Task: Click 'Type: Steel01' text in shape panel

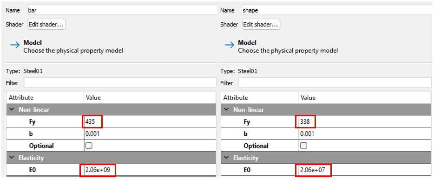Action: [x=239, y=71]
